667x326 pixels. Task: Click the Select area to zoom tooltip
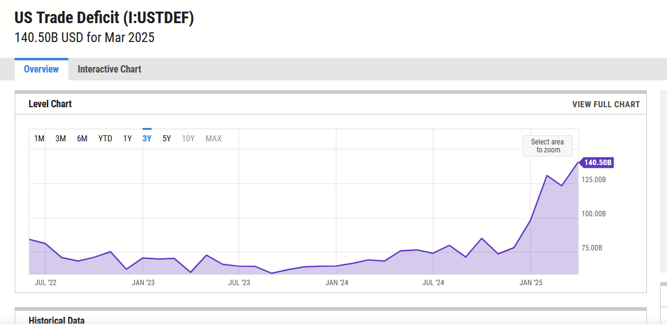pos(548,146)
